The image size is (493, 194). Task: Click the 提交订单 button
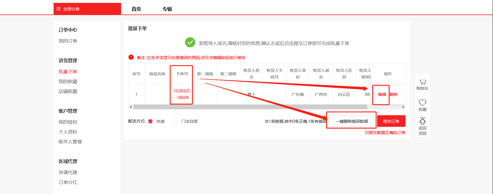pyautogui.click(x=391, y=121)
